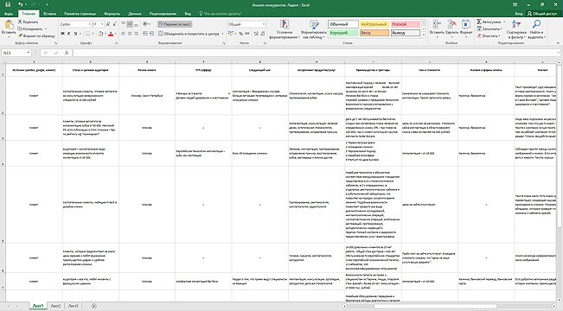The width and height of the screenshot is (563, 311).
Task: Click the Вход sign-in link
Action: tap(519, 14)
